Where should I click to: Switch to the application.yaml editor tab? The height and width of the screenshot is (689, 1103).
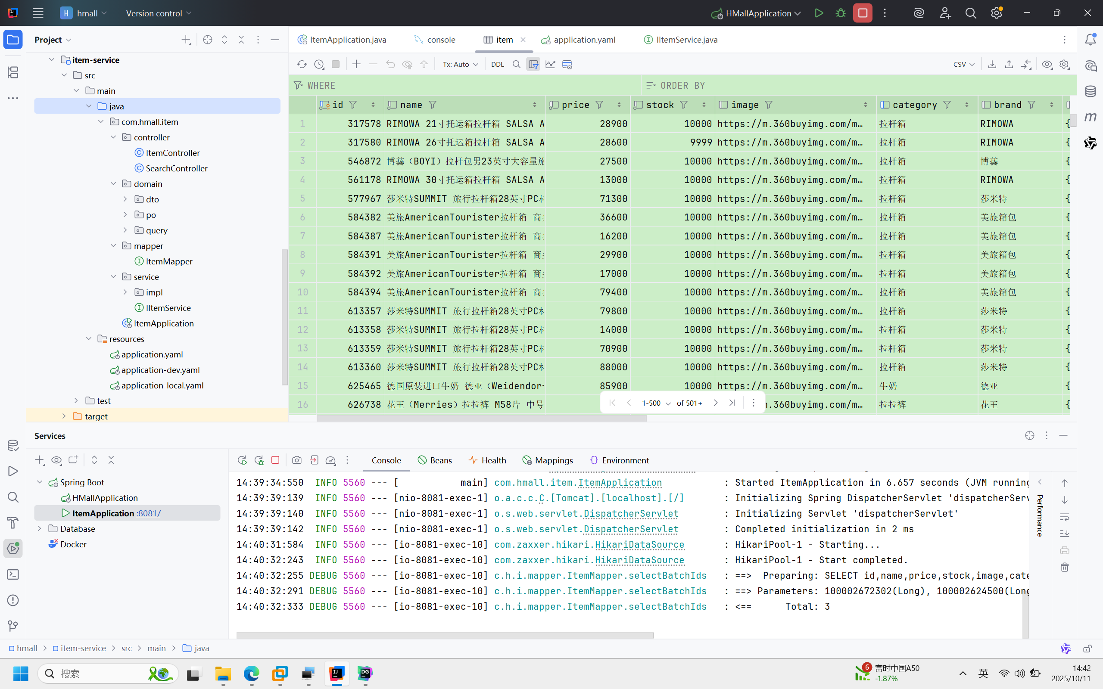click(x=584, y=40)
